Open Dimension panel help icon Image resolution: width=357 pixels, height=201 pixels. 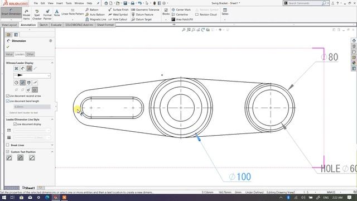coord(51,41)
